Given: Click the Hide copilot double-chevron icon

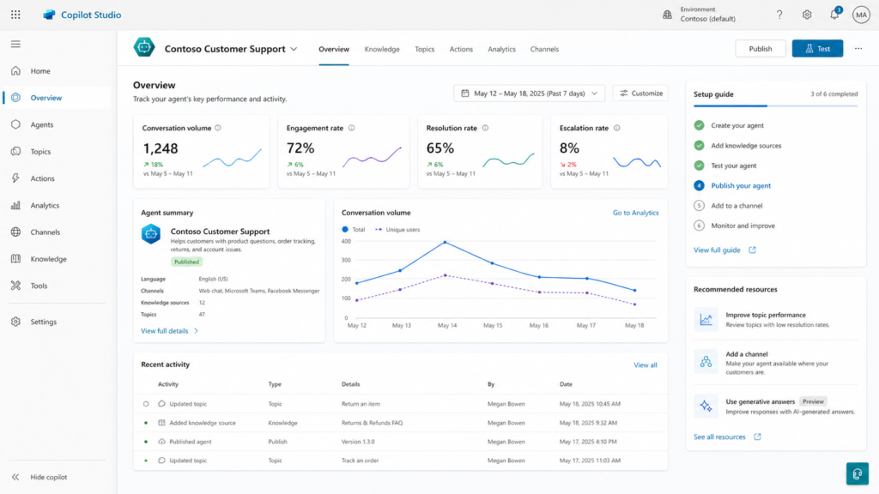Looking at the screenshot, I should (x=15, y=477).
